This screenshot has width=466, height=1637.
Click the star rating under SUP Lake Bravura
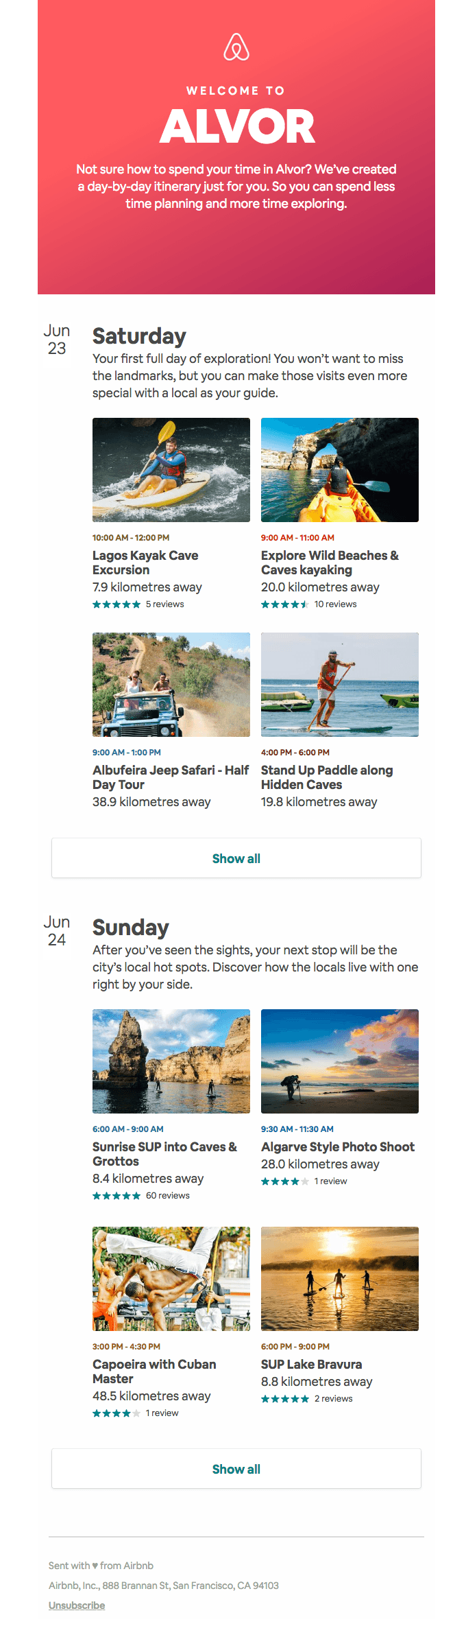[x=282, y=1398]
